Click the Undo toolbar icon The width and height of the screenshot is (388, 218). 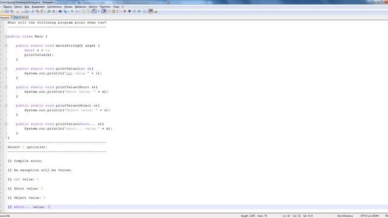48,12
